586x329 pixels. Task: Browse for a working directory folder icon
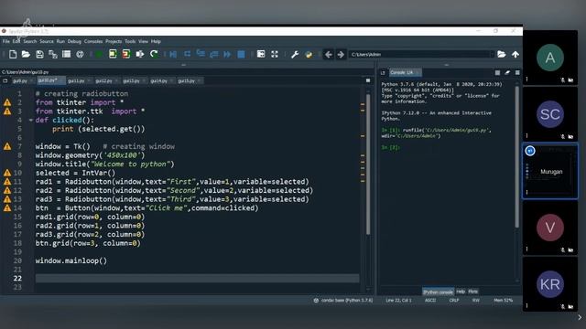[502, 55]
